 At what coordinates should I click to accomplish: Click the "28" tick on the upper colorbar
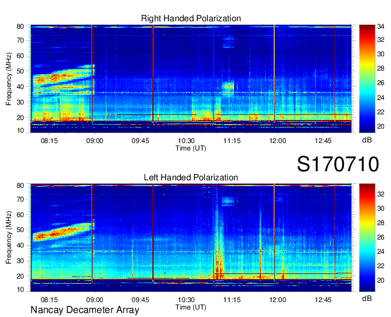[x=381, y=68]
